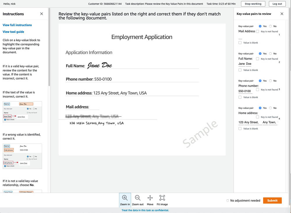Submit the reviewed key-value pairs
The width and height of the screenshot is (291, 213).
point(272,200)
